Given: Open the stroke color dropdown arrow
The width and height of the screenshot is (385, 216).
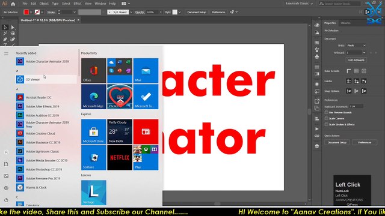Looking at the screenshot, I should [42, 12].
